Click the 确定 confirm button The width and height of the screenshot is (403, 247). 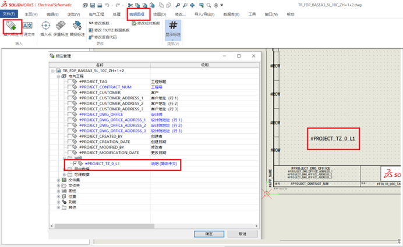click(x=209, y=234)
